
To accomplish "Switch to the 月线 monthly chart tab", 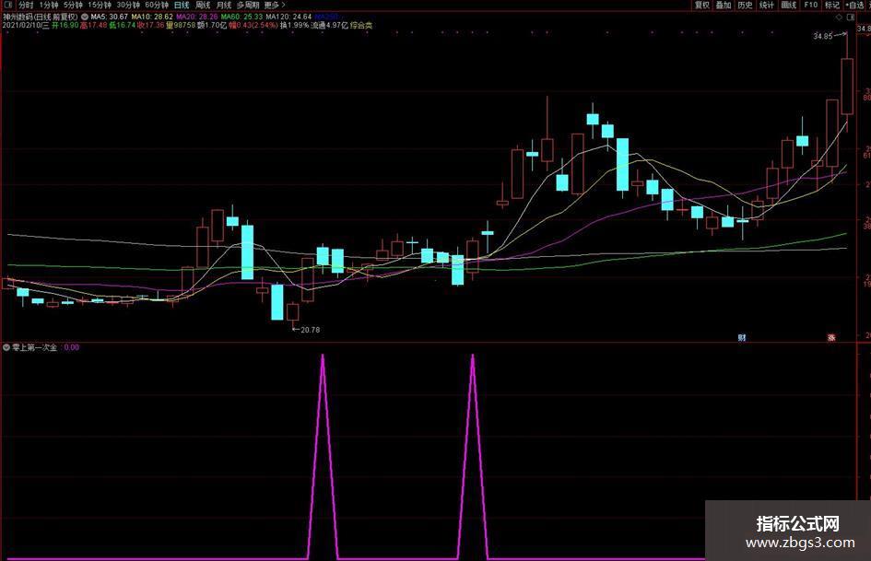I will click(x=223, y=5).
